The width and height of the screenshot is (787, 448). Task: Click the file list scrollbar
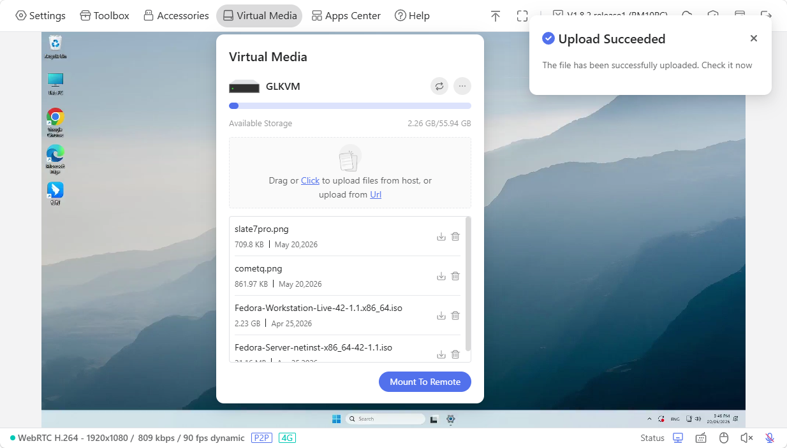468,284
